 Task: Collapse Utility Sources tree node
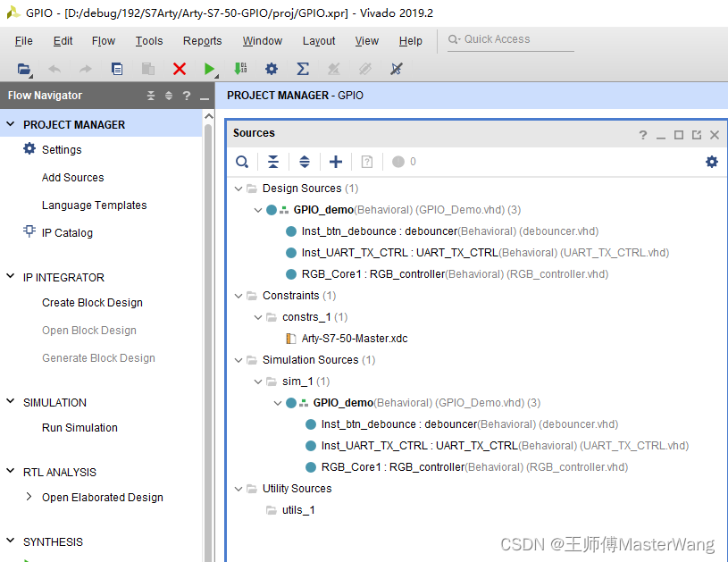238,489
